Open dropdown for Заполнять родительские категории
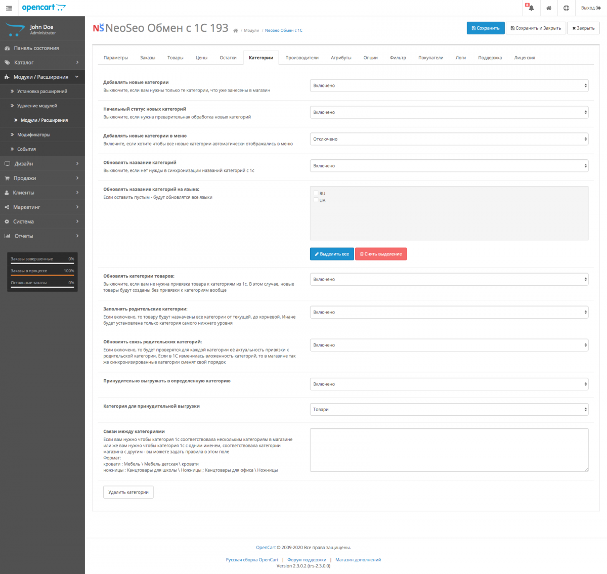This screenshot has width=607, height=574. [449, 312]
